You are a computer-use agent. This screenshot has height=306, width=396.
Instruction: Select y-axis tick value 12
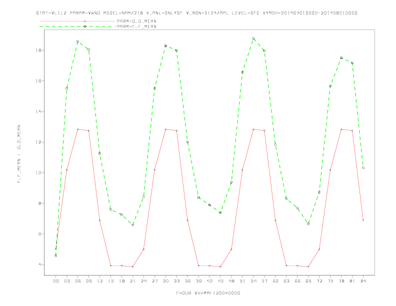(38, 142)
